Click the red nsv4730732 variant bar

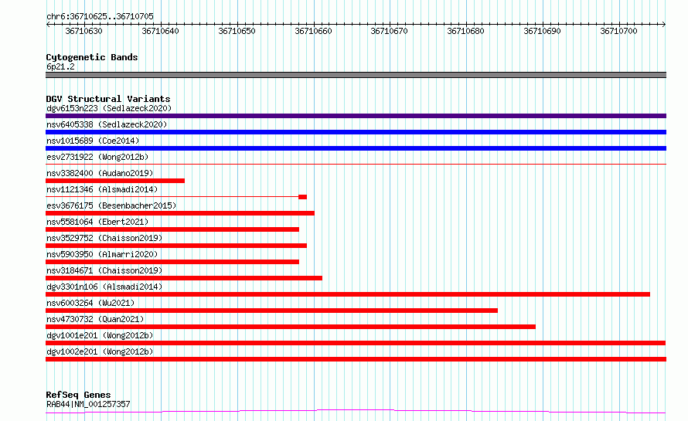[x=291, y=327]
